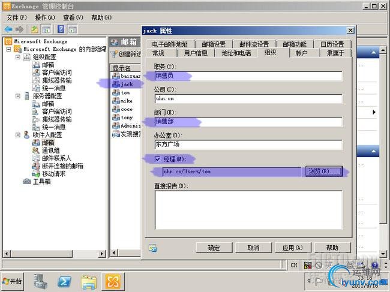
Task: Click the 帮助 button in the dialog
Action: pyautogui.click(x=332, y=248)
